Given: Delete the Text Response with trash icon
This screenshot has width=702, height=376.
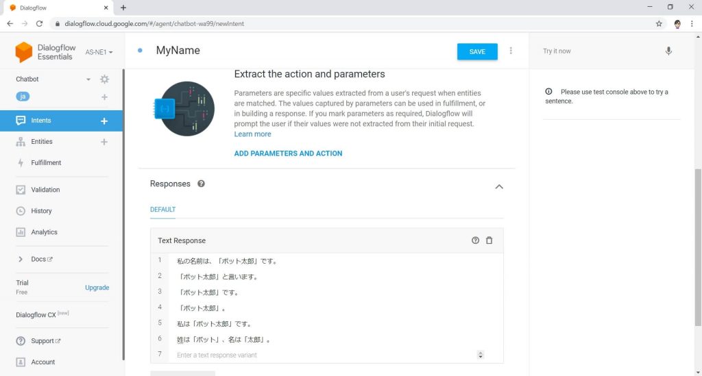Looking at the screenshot, I should click(489, 240).
